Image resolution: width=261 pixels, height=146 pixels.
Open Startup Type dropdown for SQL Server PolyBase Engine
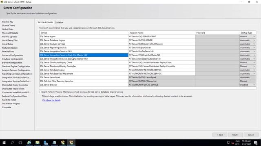pyautogui.click(x=254, y=70)
